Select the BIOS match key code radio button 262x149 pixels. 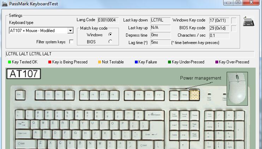tap(110, 42)
